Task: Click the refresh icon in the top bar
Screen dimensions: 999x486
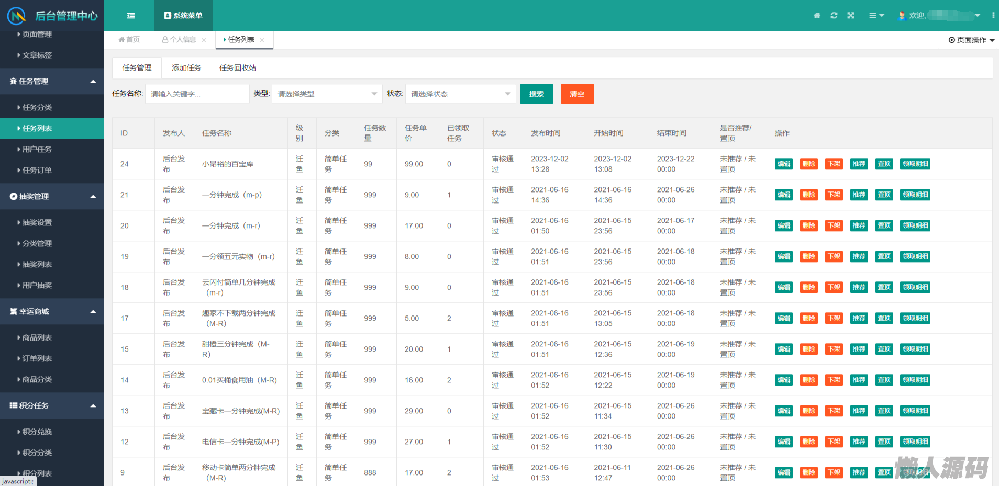Action: click(x=834, y=16)
